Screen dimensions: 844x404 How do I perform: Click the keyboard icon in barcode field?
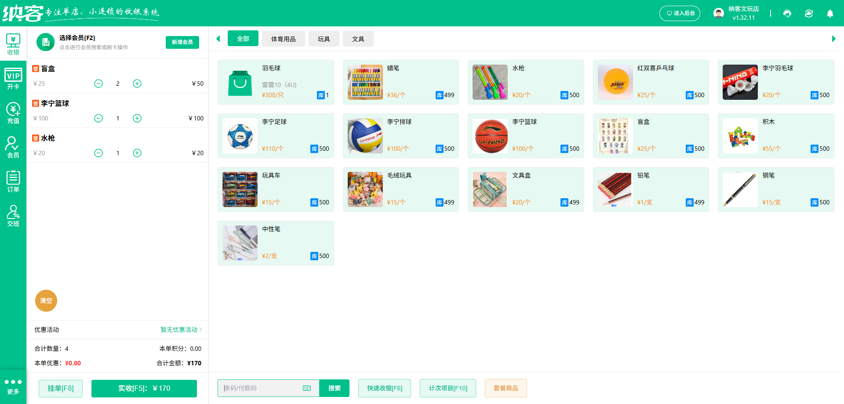click(306, 388)
